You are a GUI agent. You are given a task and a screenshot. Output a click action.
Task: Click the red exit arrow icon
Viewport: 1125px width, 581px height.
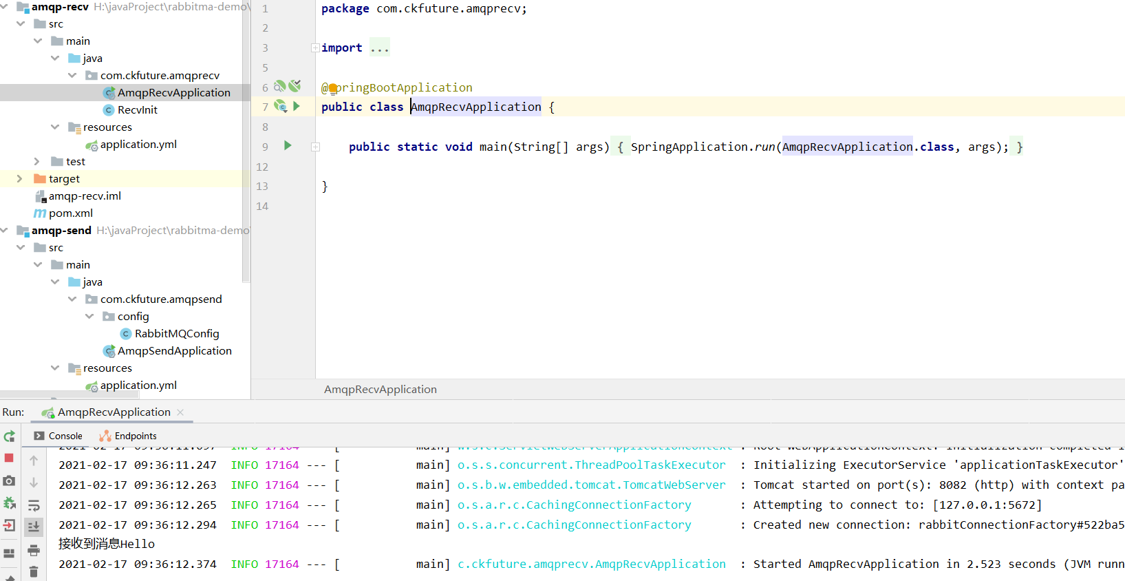9,525
